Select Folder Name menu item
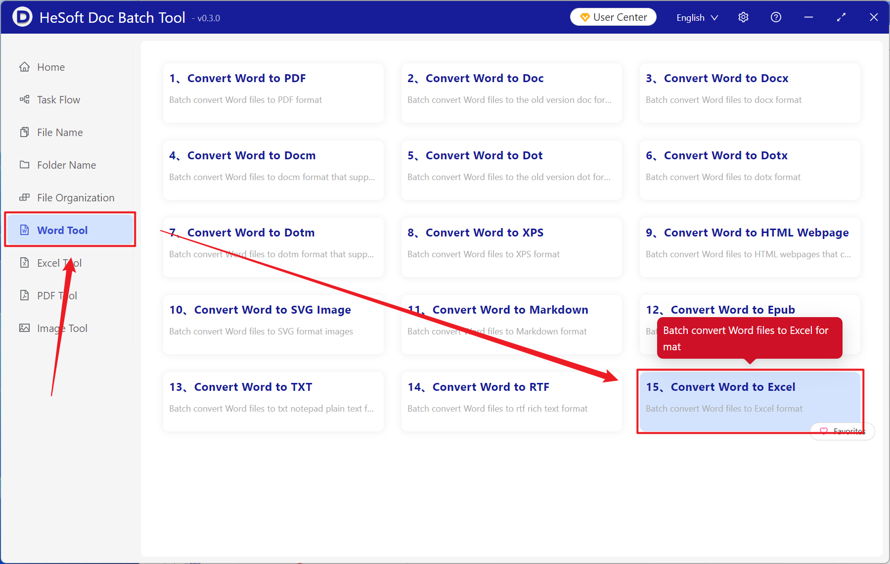Screen dimensions: 890x564 [70, 165]
